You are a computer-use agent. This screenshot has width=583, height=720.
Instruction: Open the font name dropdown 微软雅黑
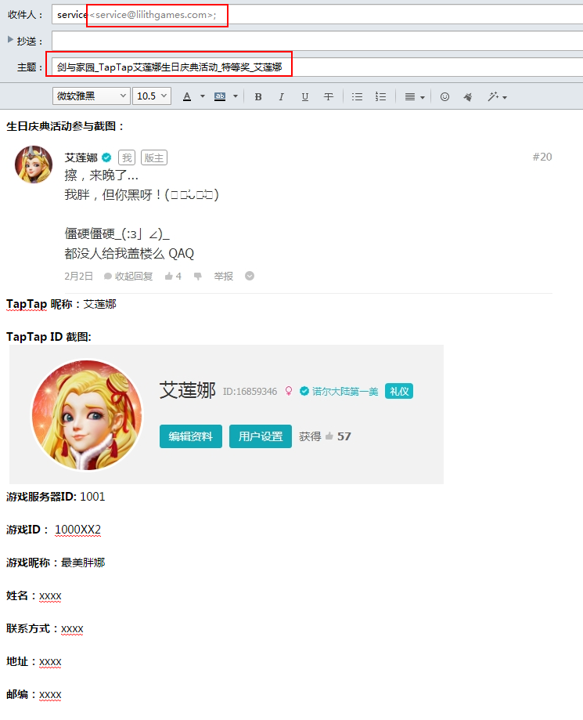click(91, 96)
